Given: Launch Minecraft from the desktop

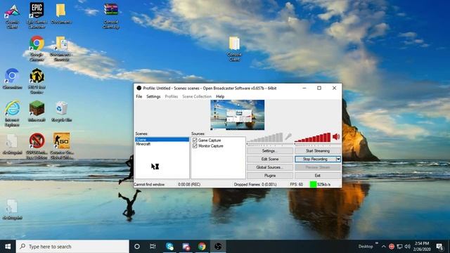Looking at the screenshot, I should tap(37, 111).
